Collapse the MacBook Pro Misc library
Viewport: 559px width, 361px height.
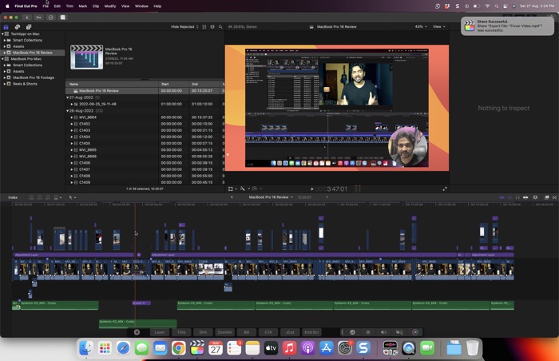3,59
